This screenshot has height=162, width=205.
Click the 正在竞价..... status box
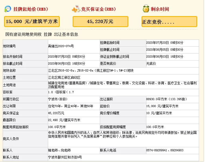coord(169,22)
